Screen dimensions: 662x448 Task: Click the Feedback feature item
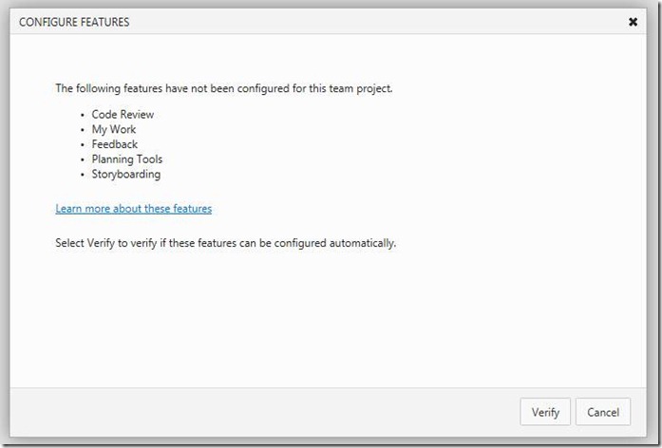[x=115, y=144]
